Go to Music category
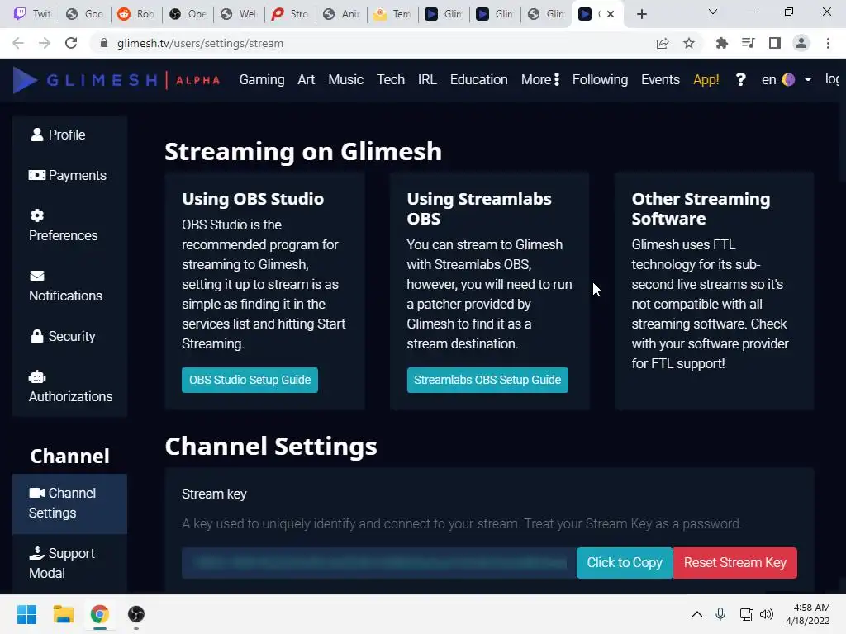This screenshot has height=634, width=846. (346, 80)
